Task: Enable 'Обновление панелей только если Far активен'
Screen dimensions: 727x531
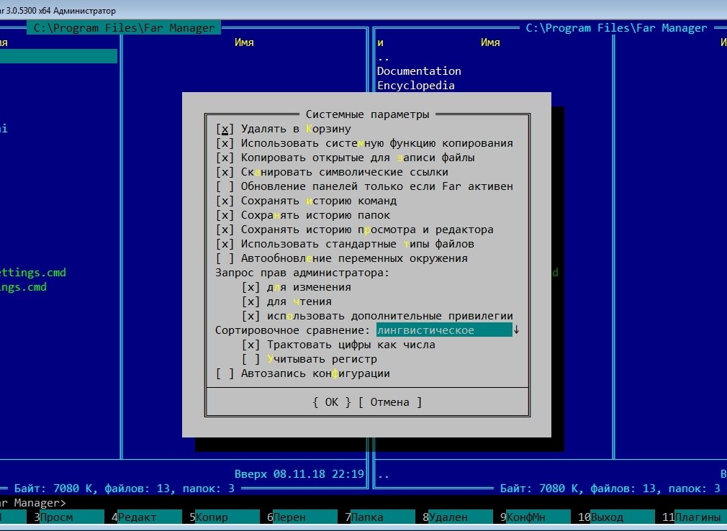Action: click(225, 186)
